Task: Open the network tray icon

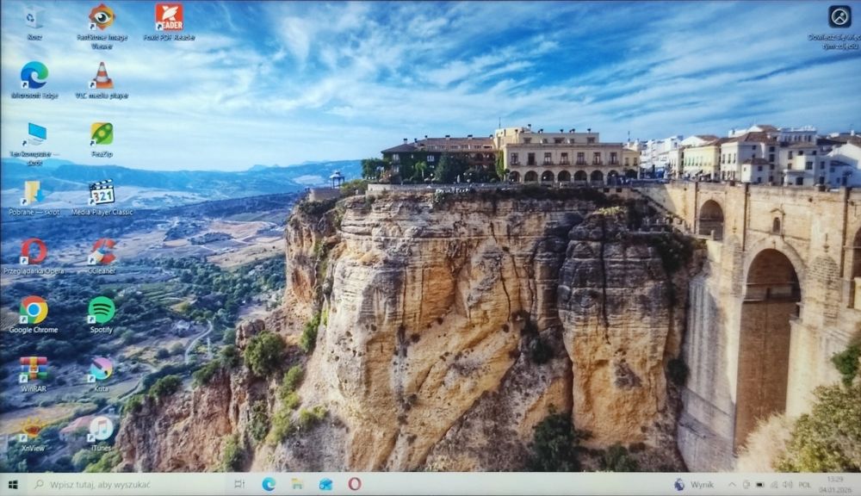Action: pyautogui.click(x=774, y=485)
